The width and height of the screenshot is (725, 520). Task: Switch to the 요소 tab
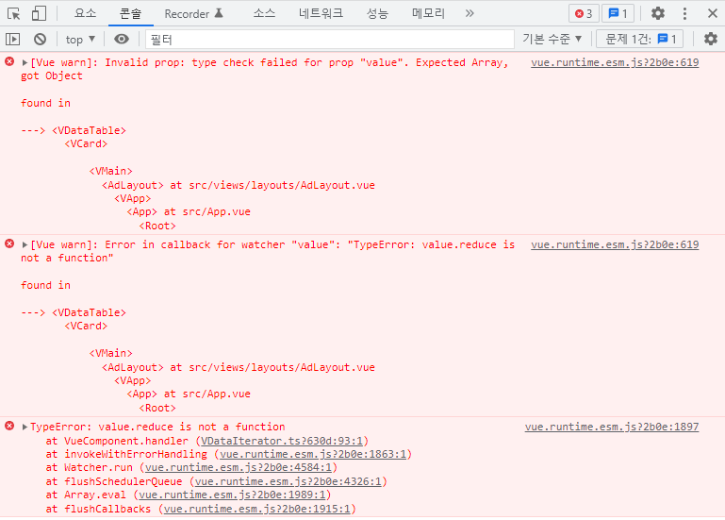(x=85, y=13)
